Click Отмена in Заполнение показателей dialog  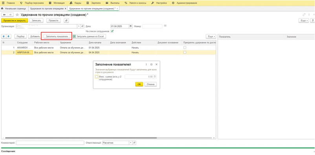coord(150,84)
